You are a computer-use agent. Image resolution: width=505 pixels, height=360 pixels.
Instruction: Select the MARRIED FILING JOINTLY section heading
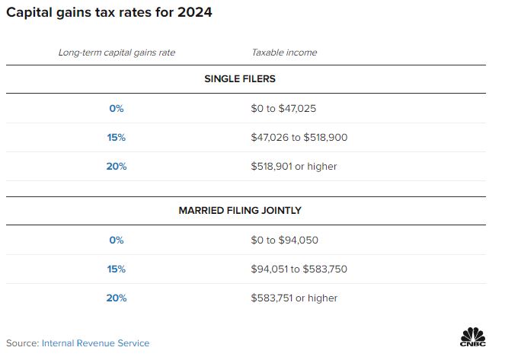coord(240,210)
